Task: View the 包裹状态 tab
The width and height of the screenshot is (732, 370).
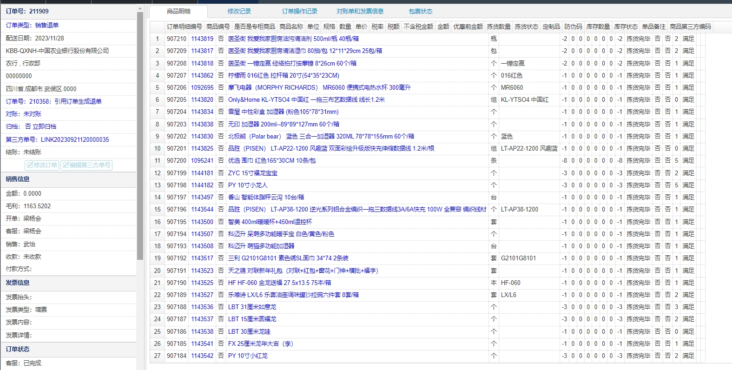Action: (421, 11)
